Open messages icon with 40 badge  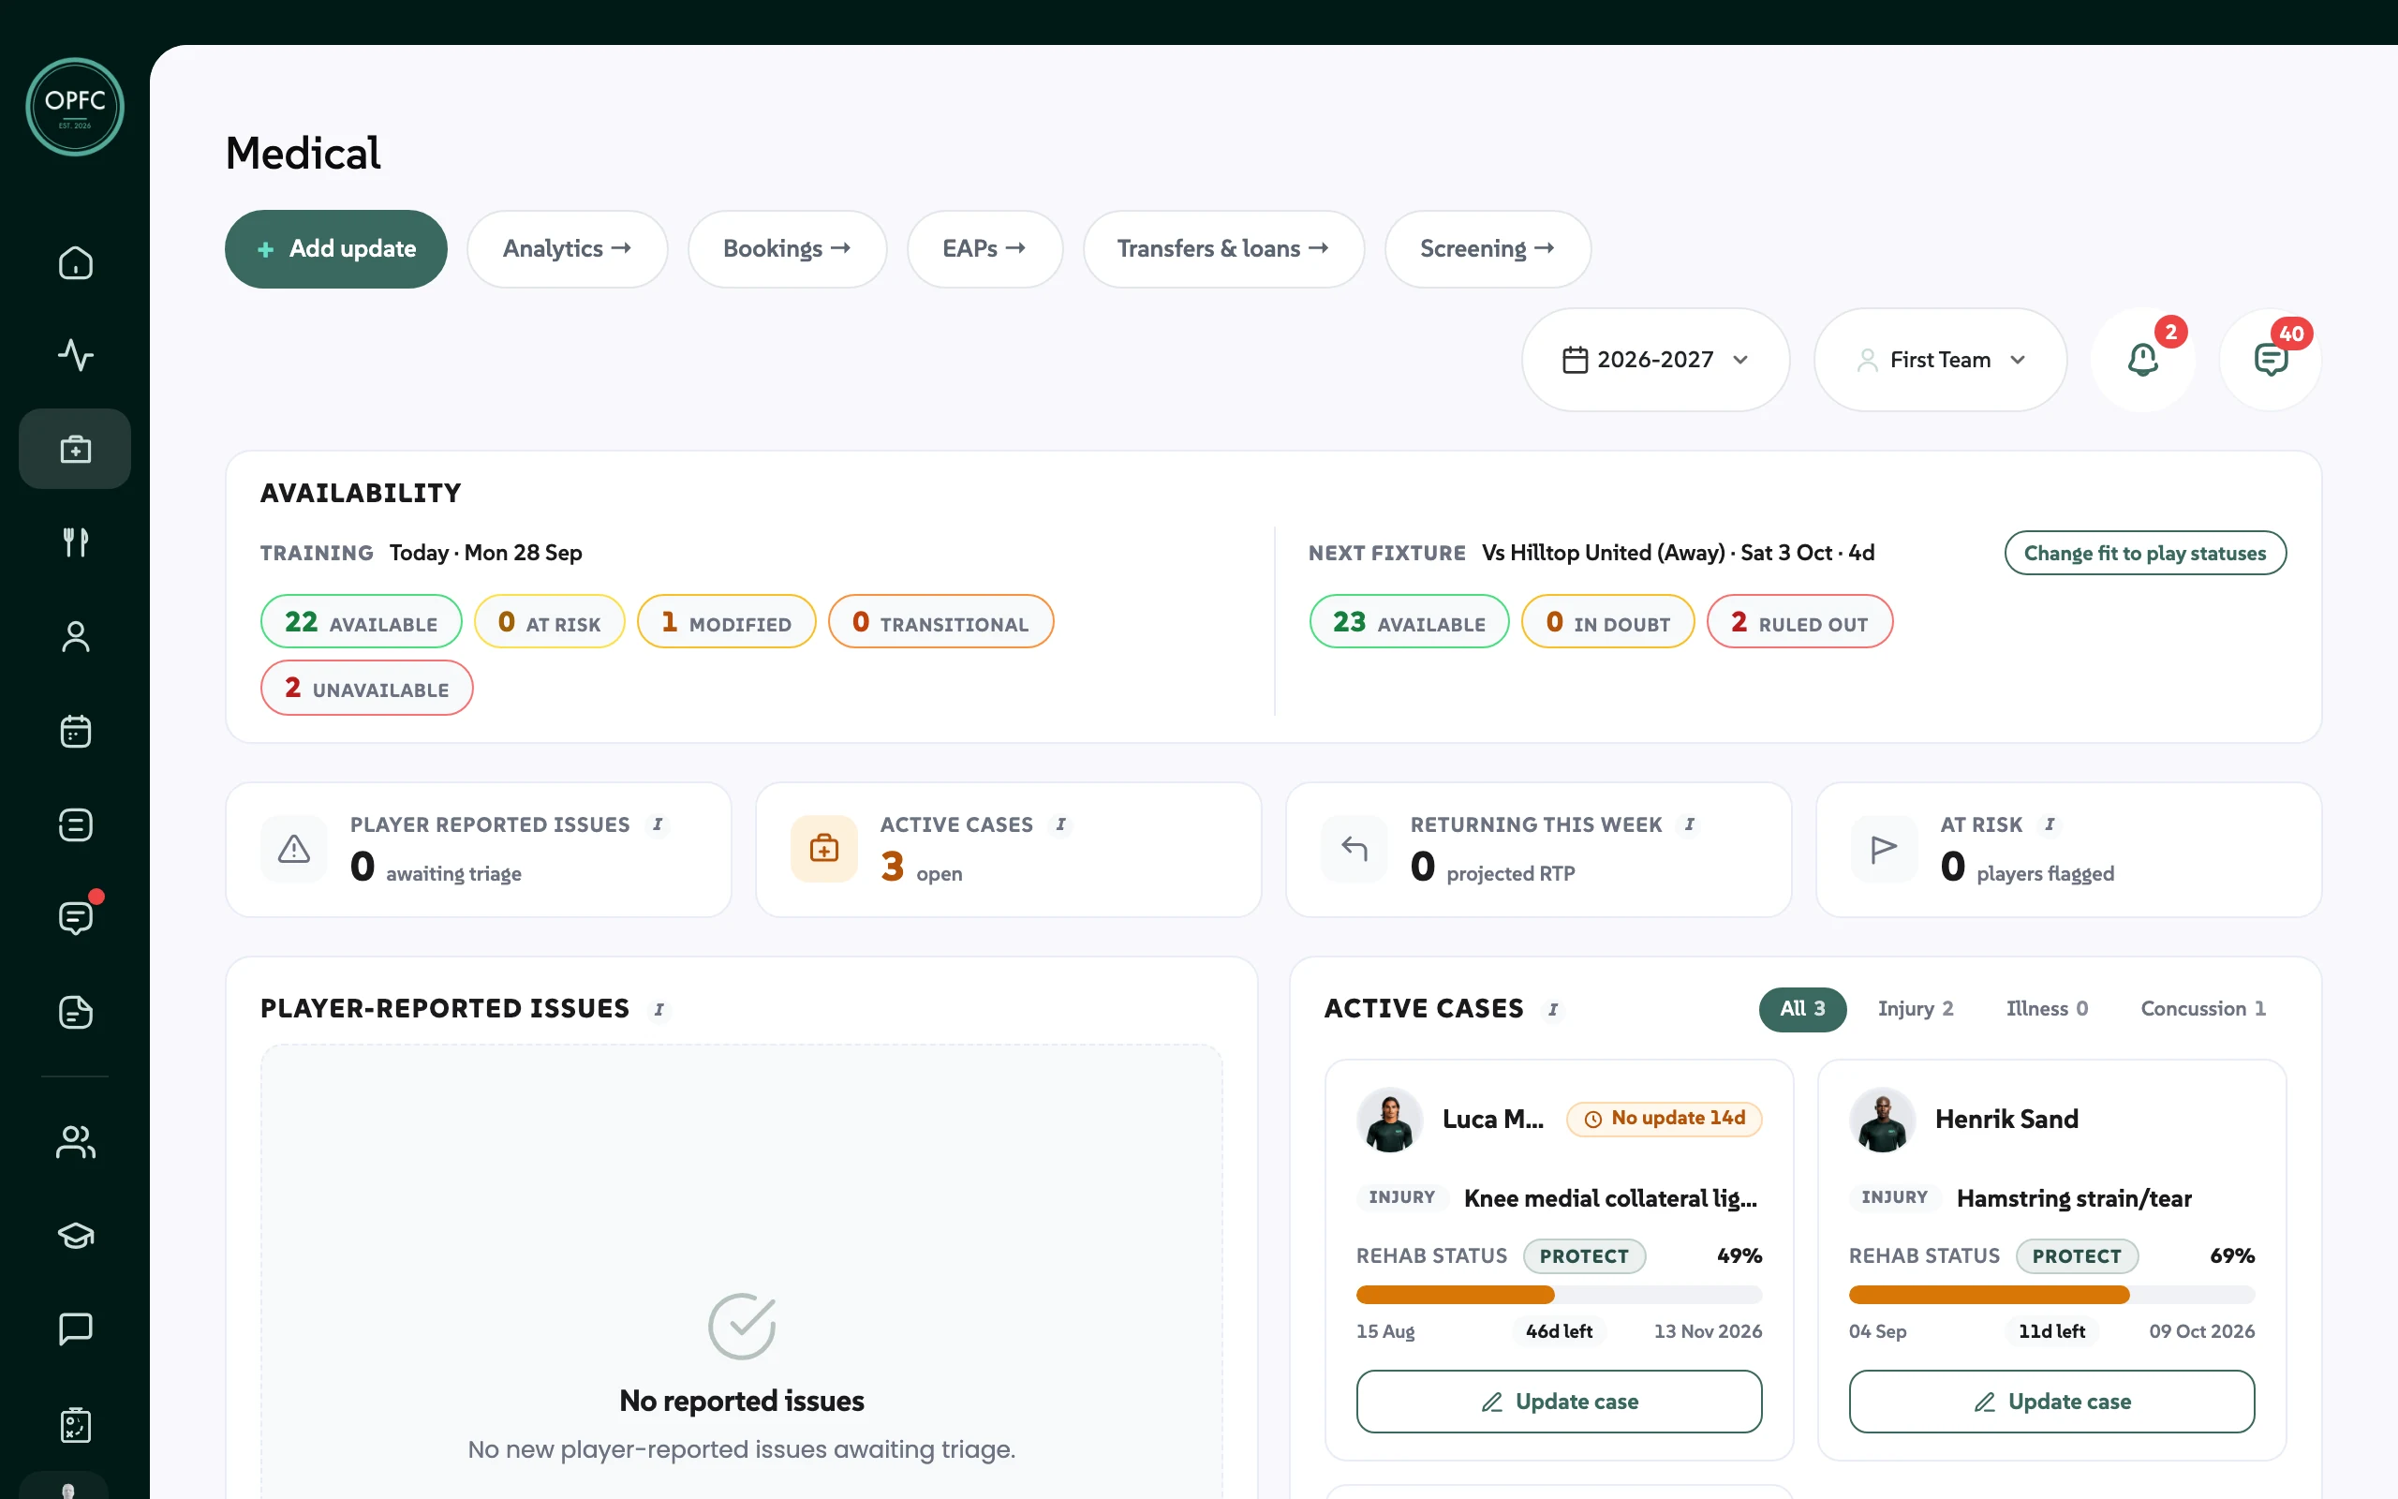[2271, 359]
